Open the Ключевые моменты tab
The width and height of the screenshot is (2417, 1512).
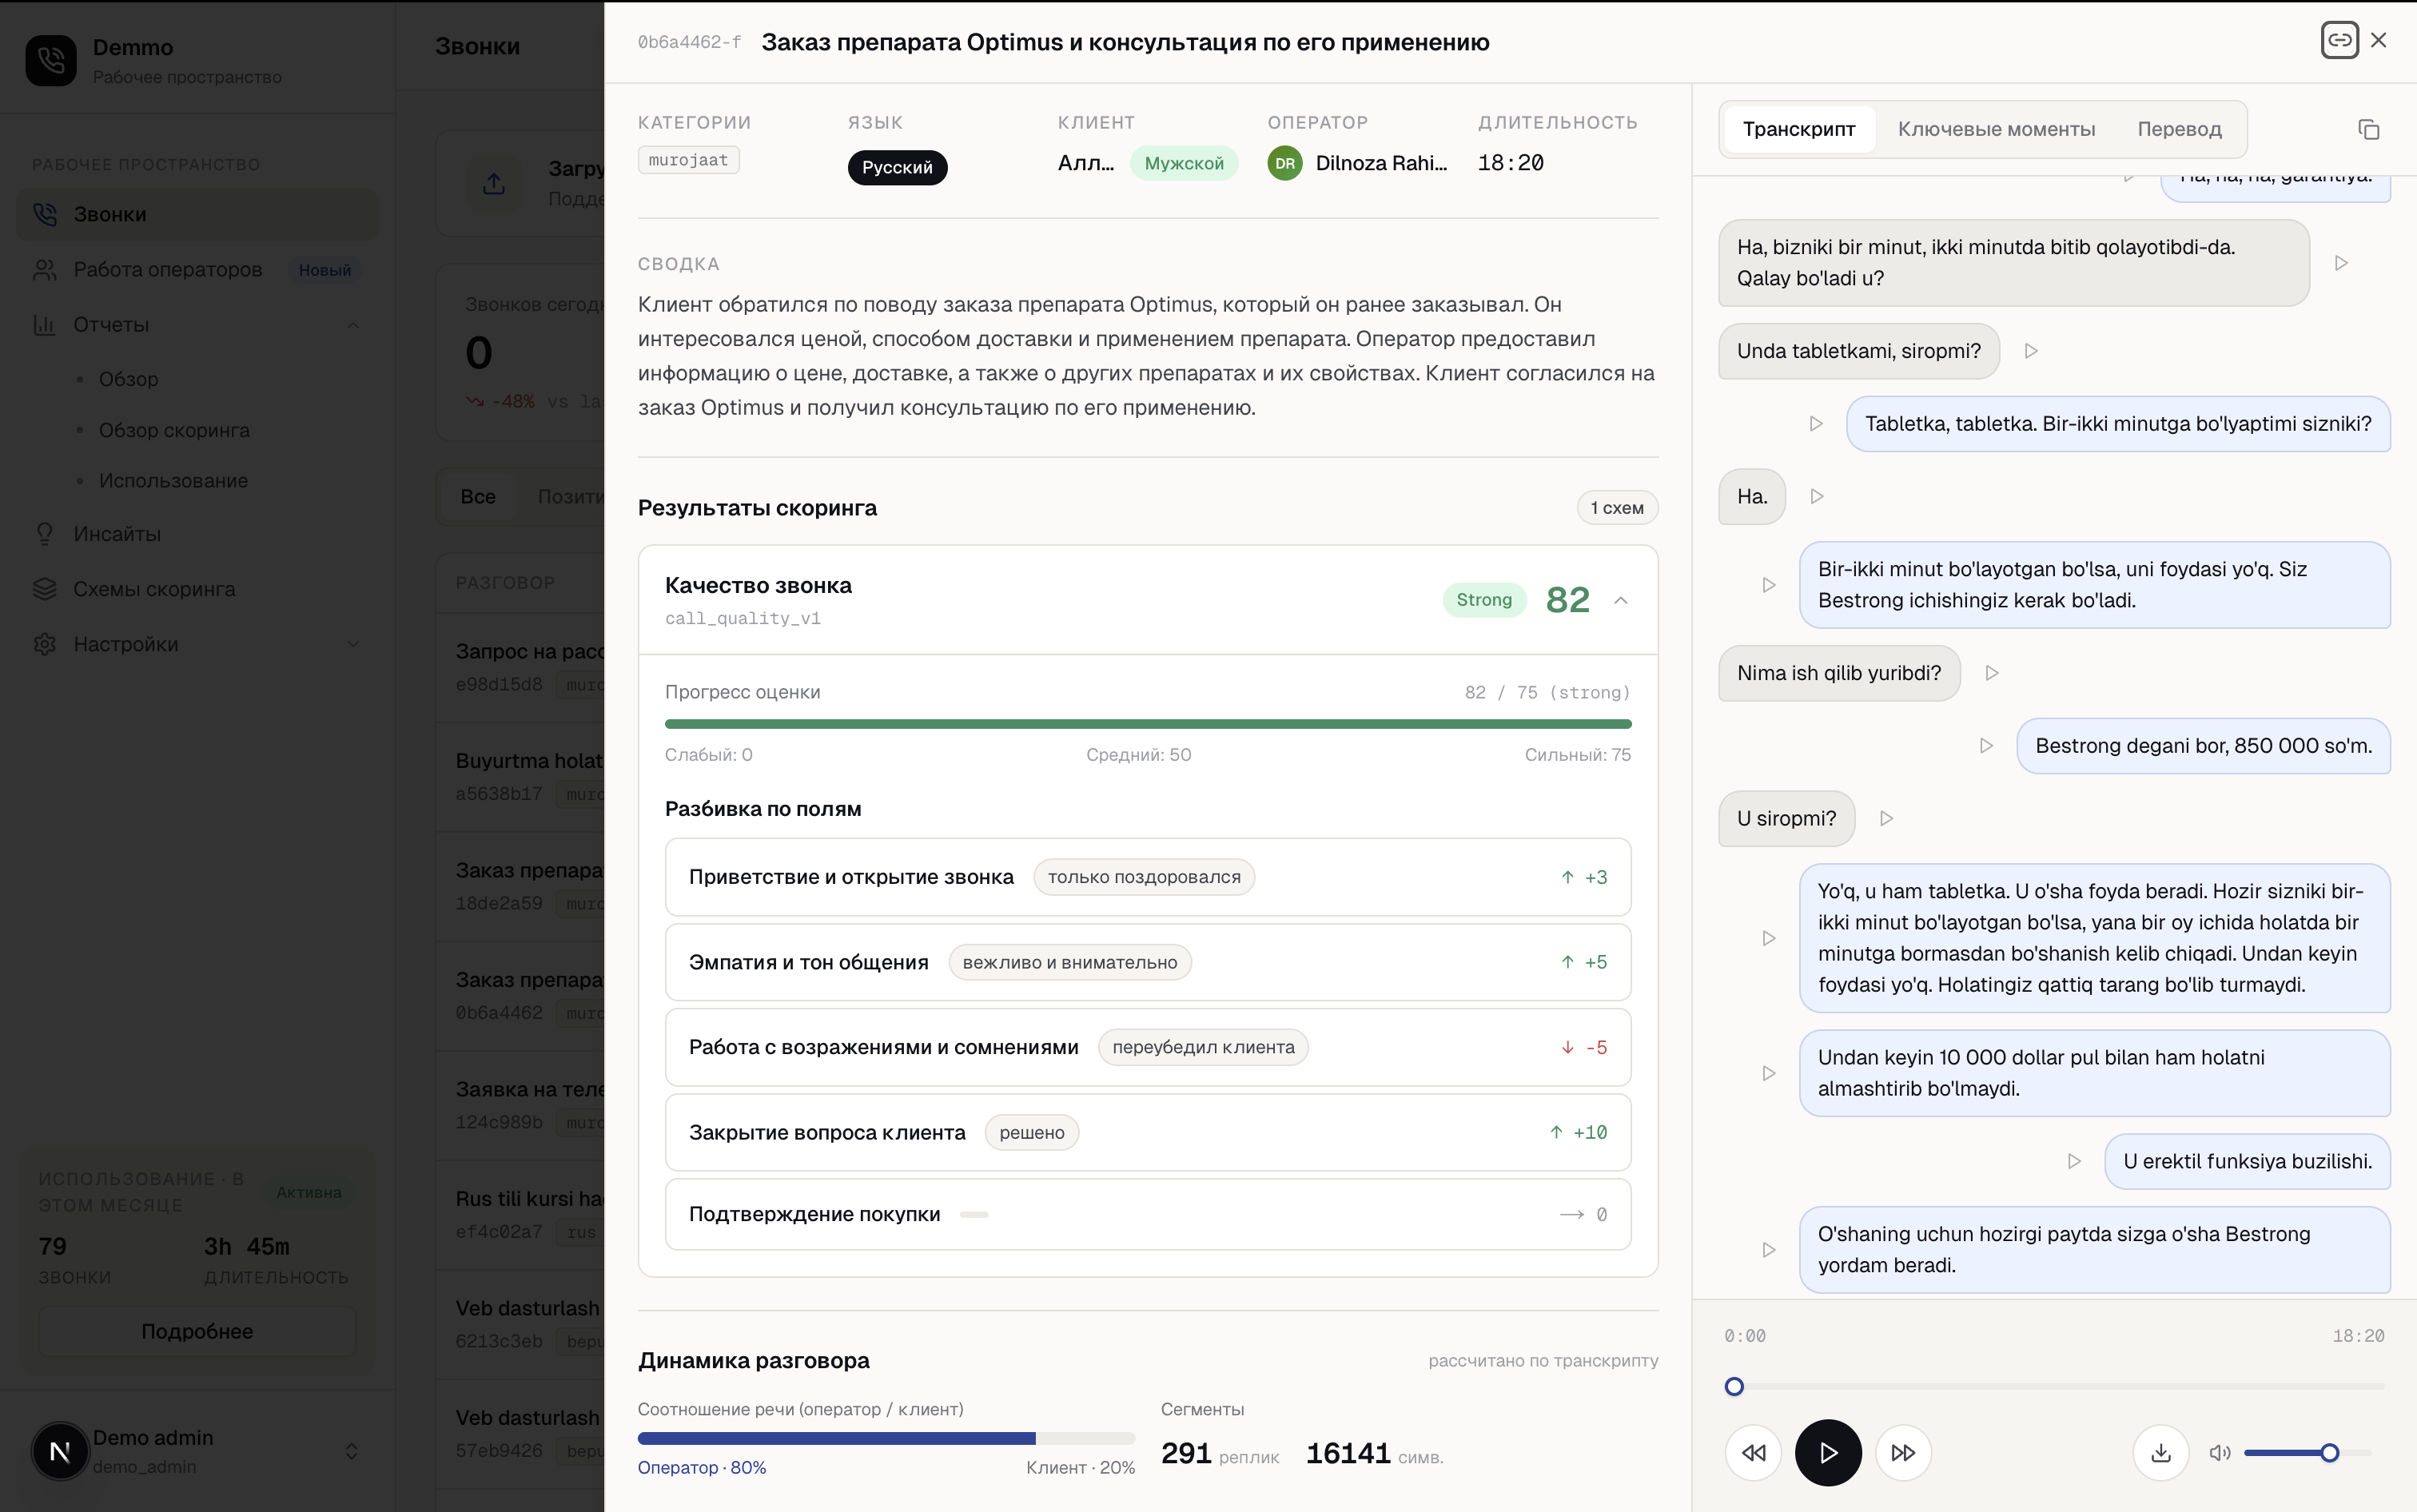1996,129
